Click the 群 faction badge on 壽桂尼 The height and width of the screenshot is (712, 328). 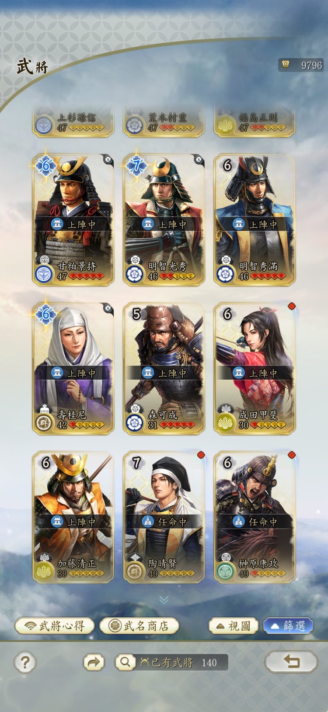[44, 422]
